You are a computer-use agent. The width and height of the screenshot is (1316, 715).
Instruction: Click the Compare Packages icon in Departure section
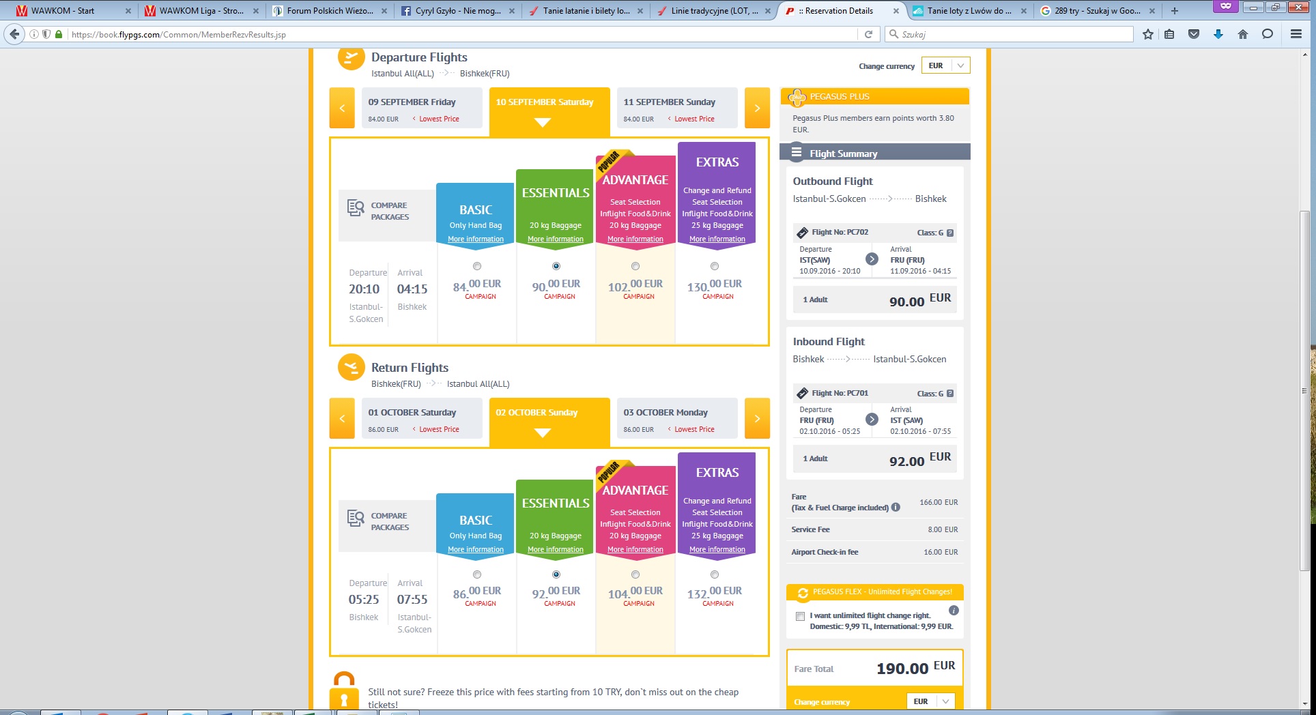click(x=356, y=208)
